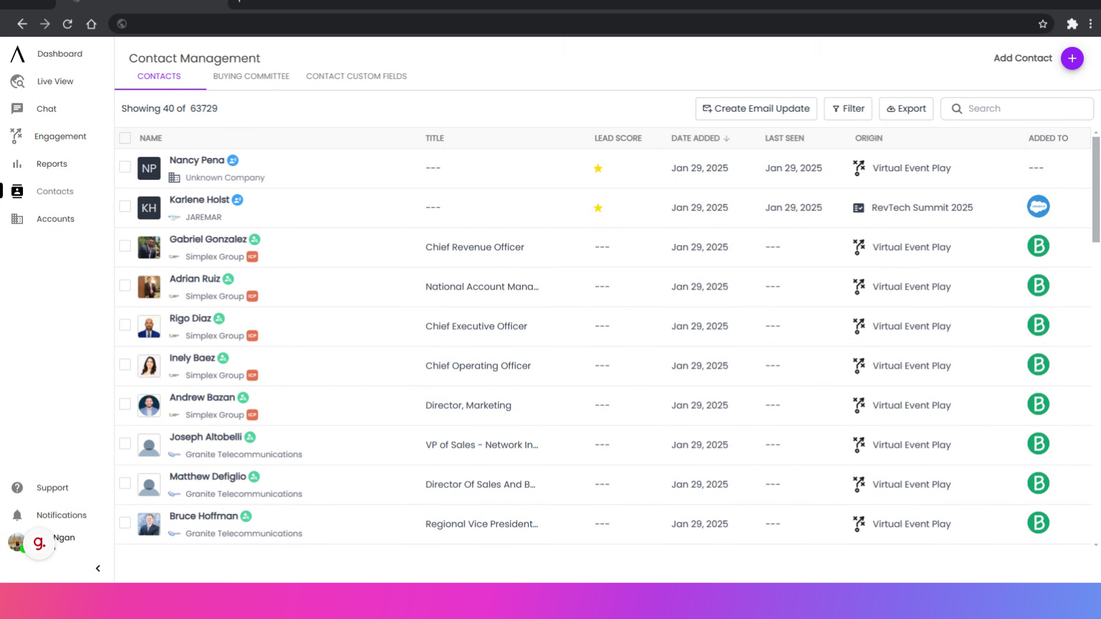Click the purple Add Contact plus button
The height and width of the screenshot is (619, 1101).
(x=1072, y=58)
